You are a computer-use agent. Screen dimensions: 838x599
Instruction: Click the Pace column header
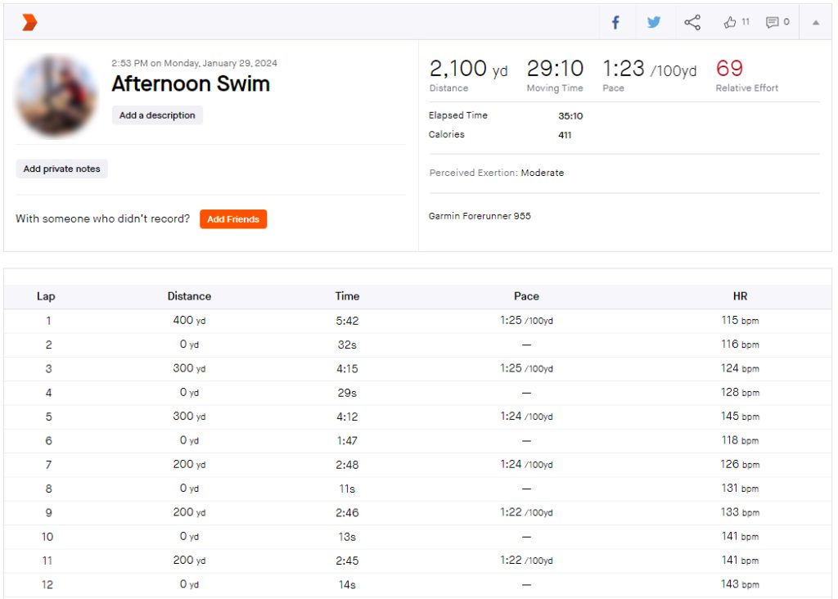tap(526, 296)
